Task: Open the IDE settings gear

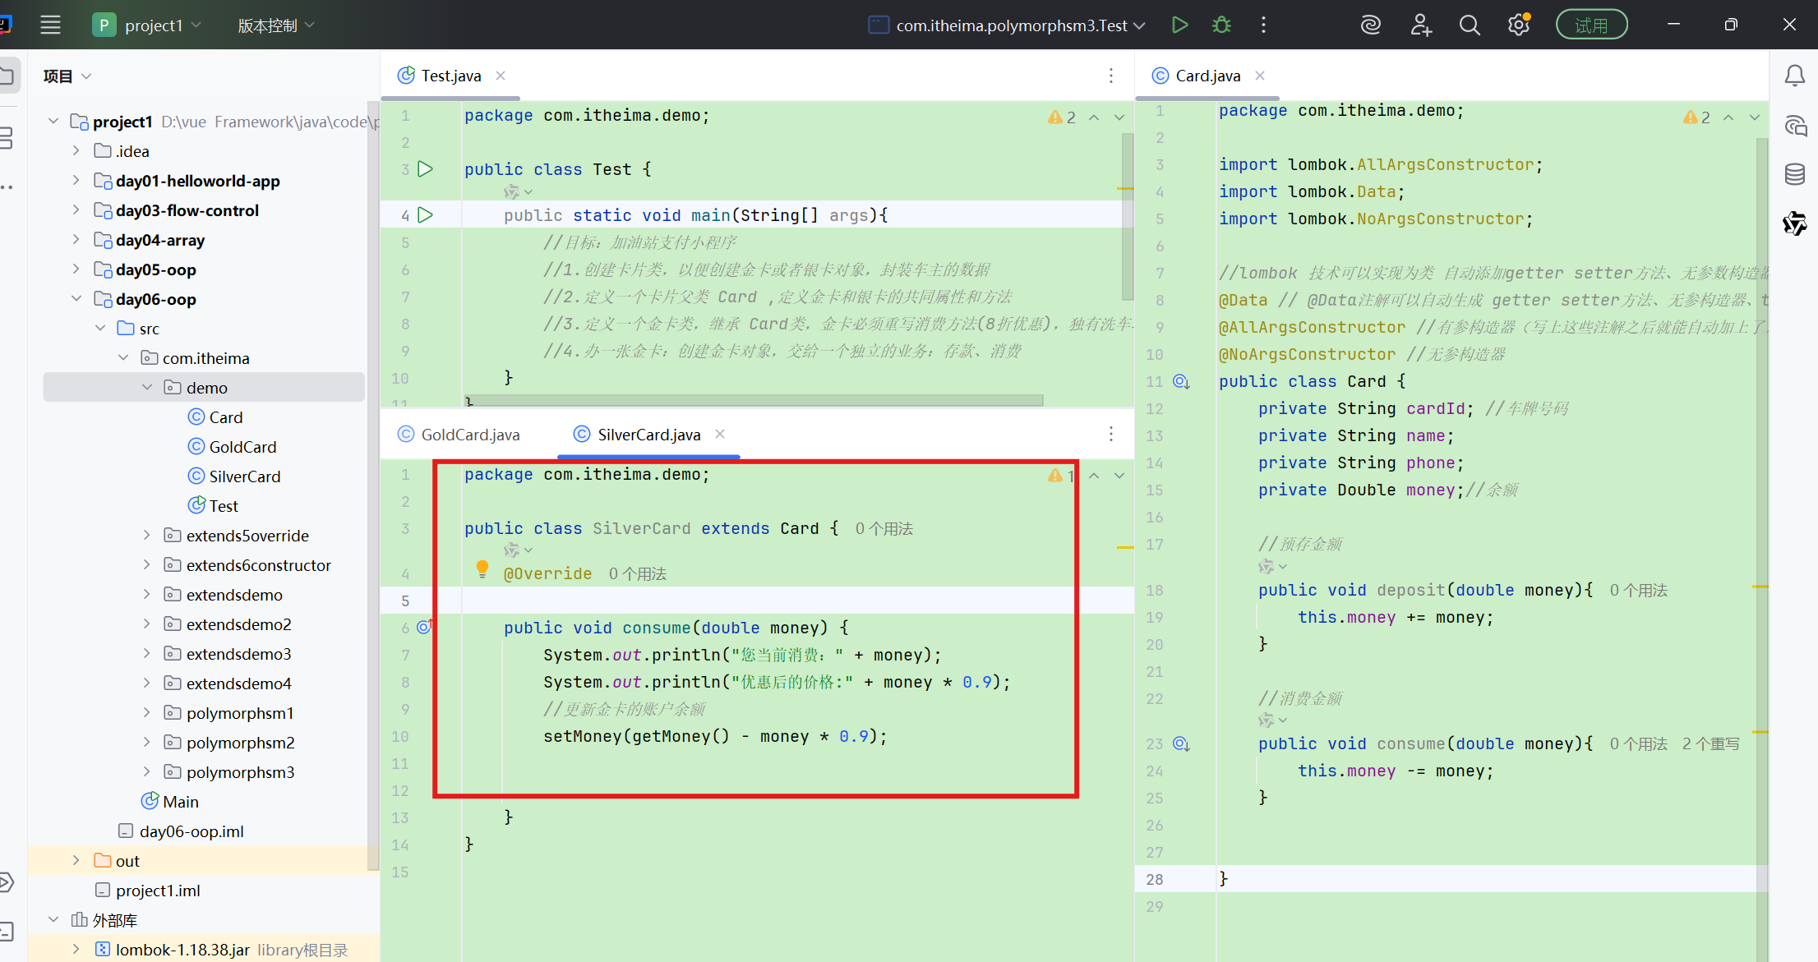Action: [x=1518, y=25]
